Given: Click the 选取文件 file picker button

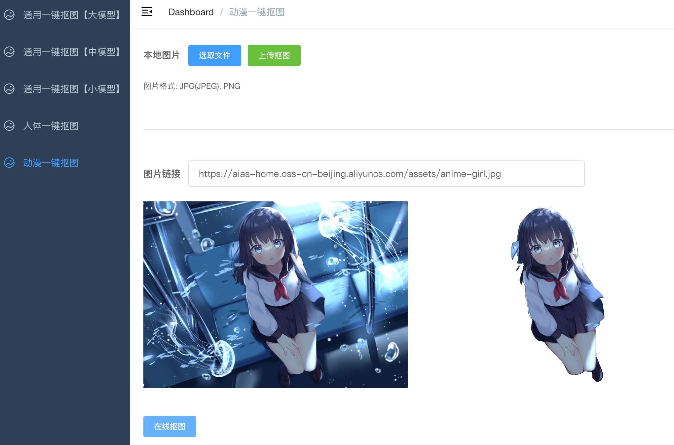Looking at the screenshot, I should [x=214, y=55].
